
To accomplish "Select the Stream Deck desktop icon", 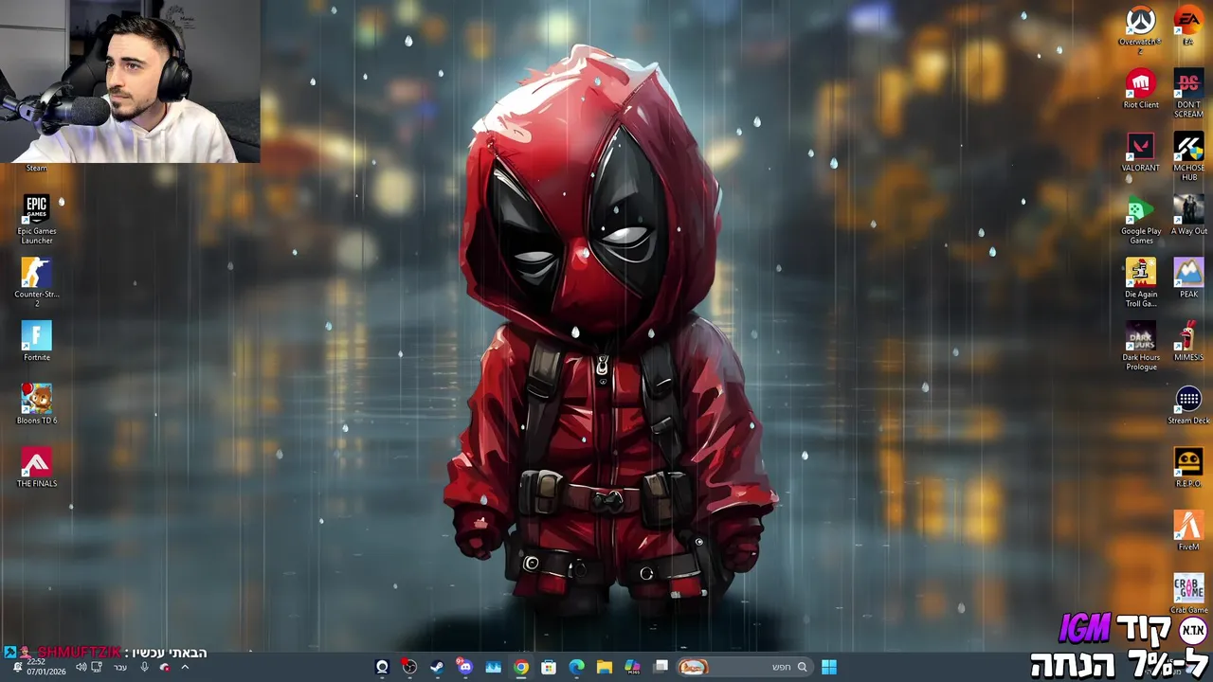I will 1188,404.
